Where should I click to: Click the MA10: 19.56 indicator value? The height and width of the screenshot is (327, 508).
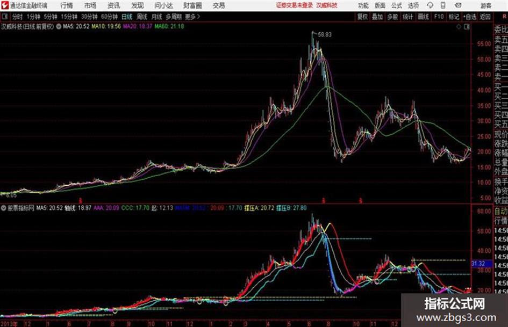[x=106, y=26]
